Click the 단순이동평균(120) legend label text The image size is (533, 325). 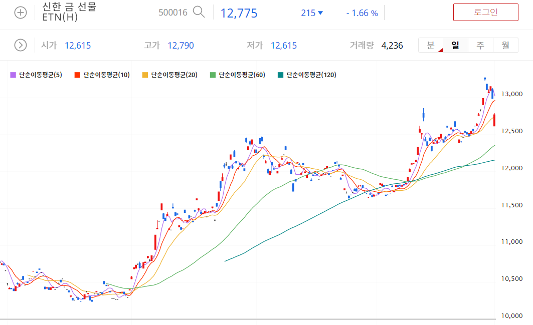(x=311, y=75)
